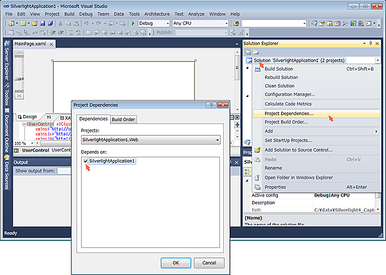Open the Projects dropdown in the dialog
Viewport: 386px width, 275px height.
(x=217, y=139)
